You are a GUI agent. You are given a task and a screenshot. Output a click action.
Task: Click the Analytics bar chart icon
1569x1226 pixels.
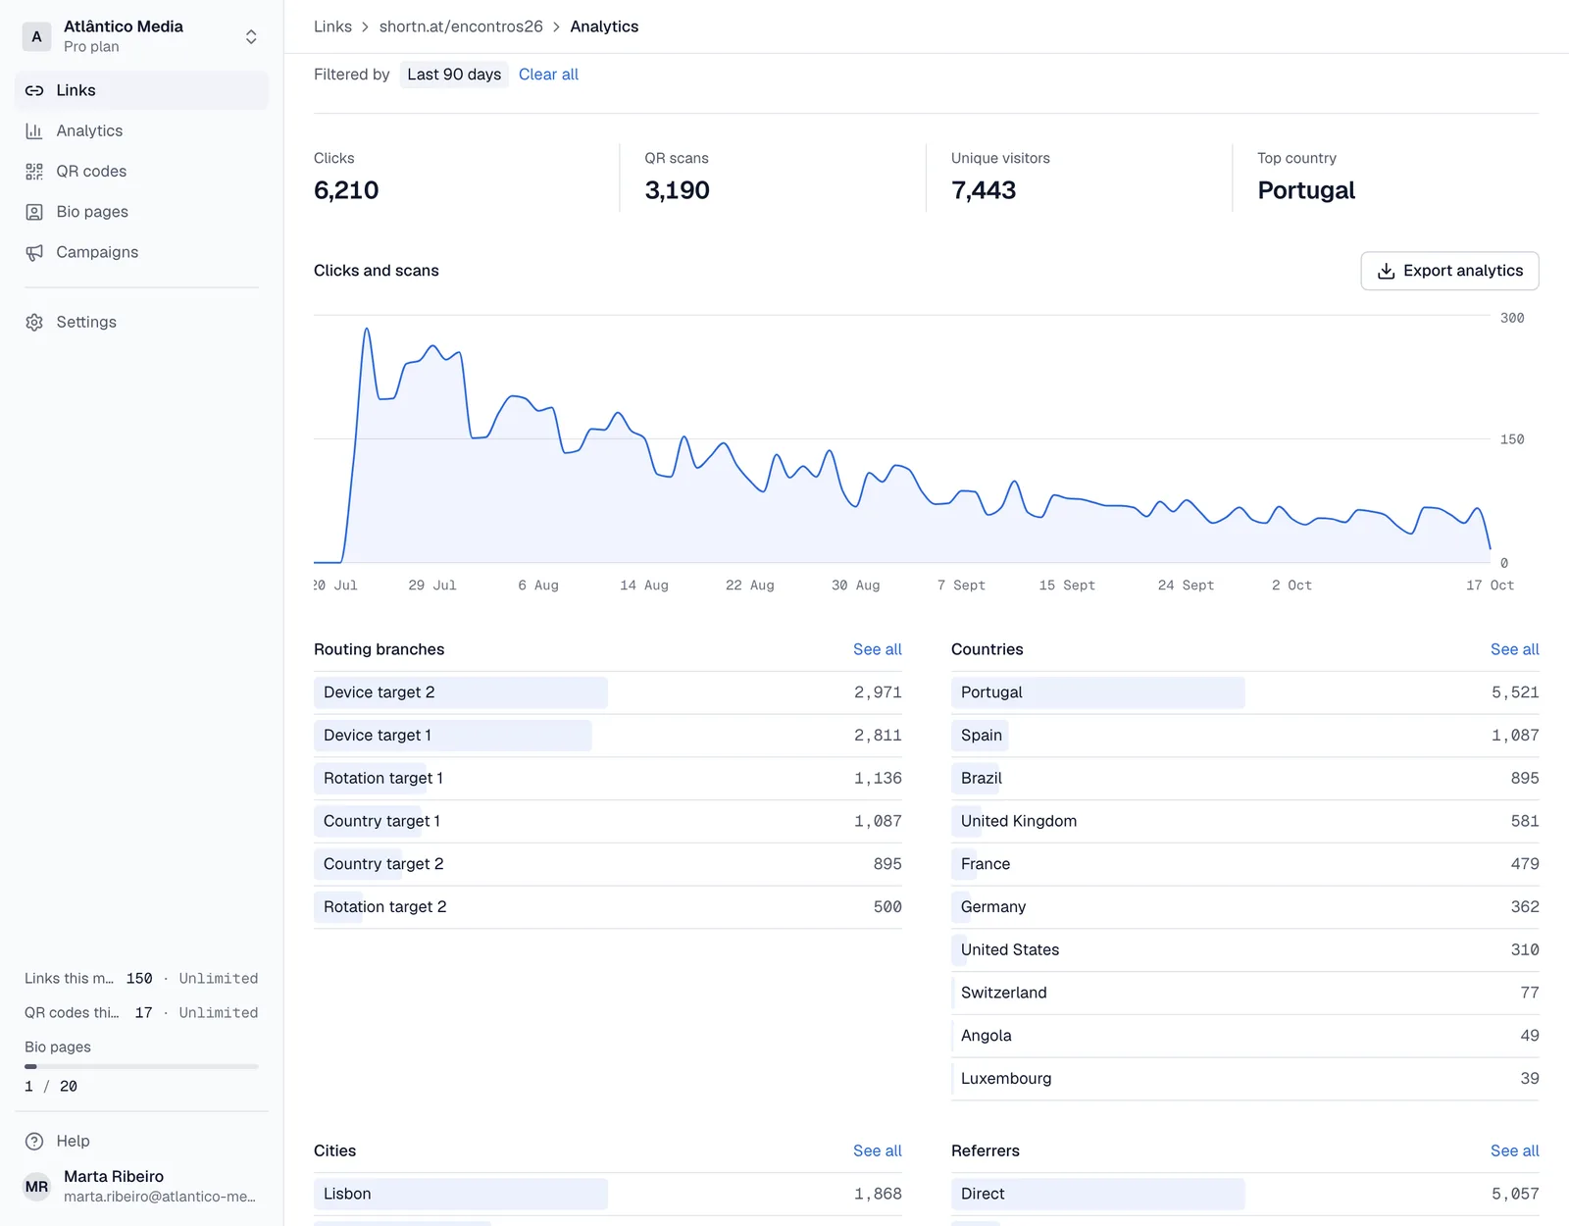pyautogui.click(x=34, y=130)
